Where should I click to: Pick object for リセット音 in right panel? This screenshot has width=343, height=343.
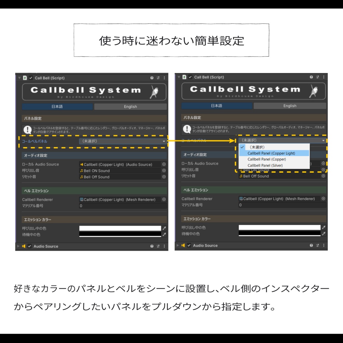tap(324, 176)
